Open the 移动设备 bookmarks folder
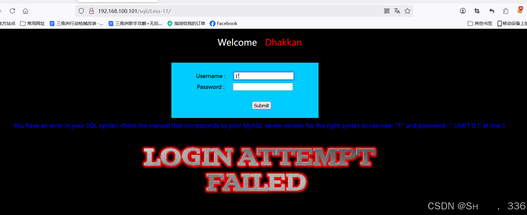The height and width of the screenshot is (215, 527). pos(512,23)
